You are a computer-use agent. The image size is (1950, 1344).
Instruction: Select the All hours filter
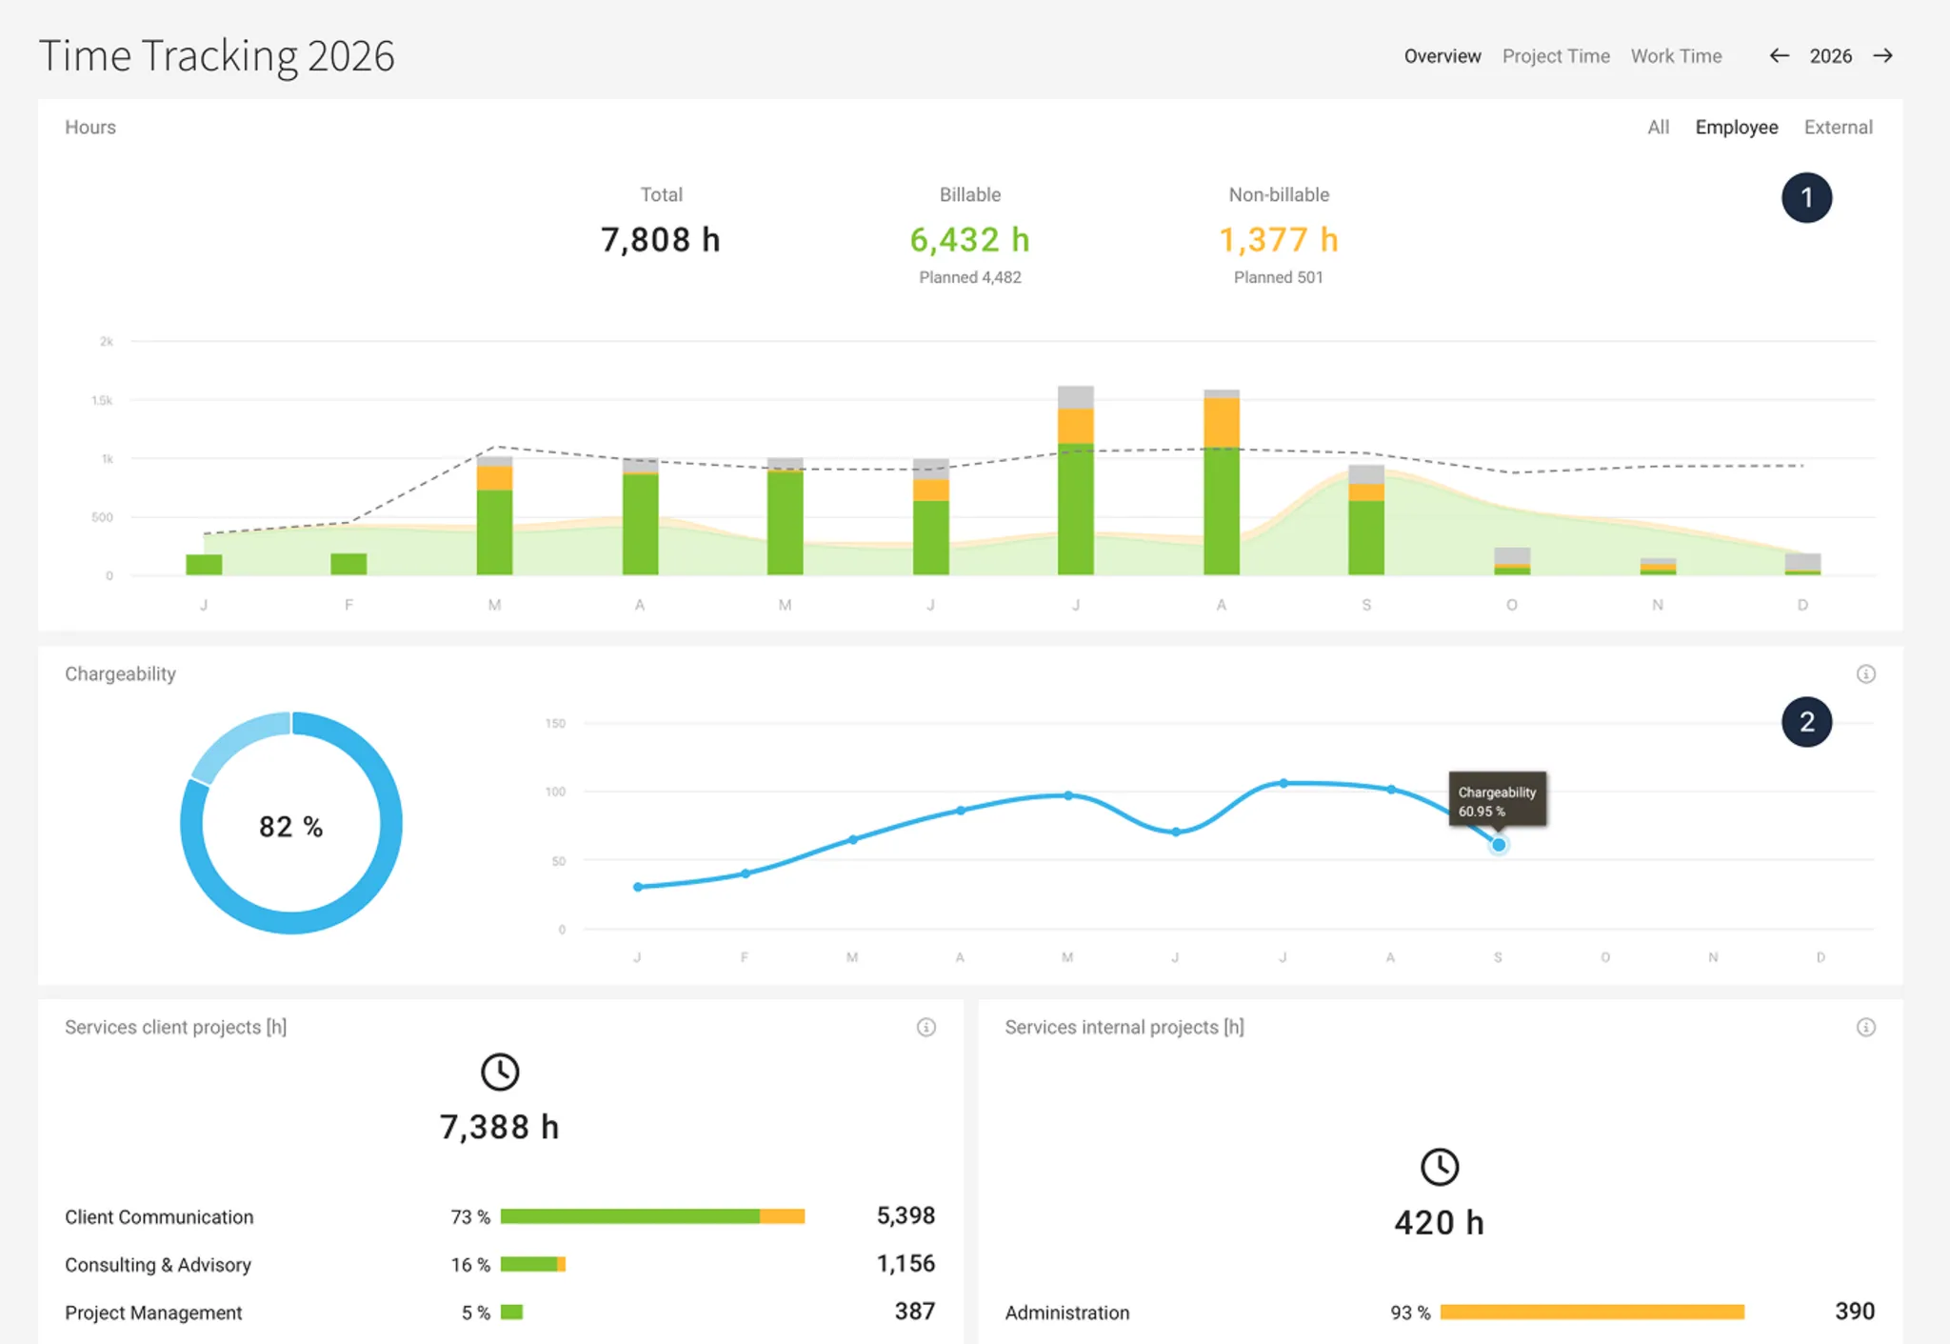tap(1658, 128)
